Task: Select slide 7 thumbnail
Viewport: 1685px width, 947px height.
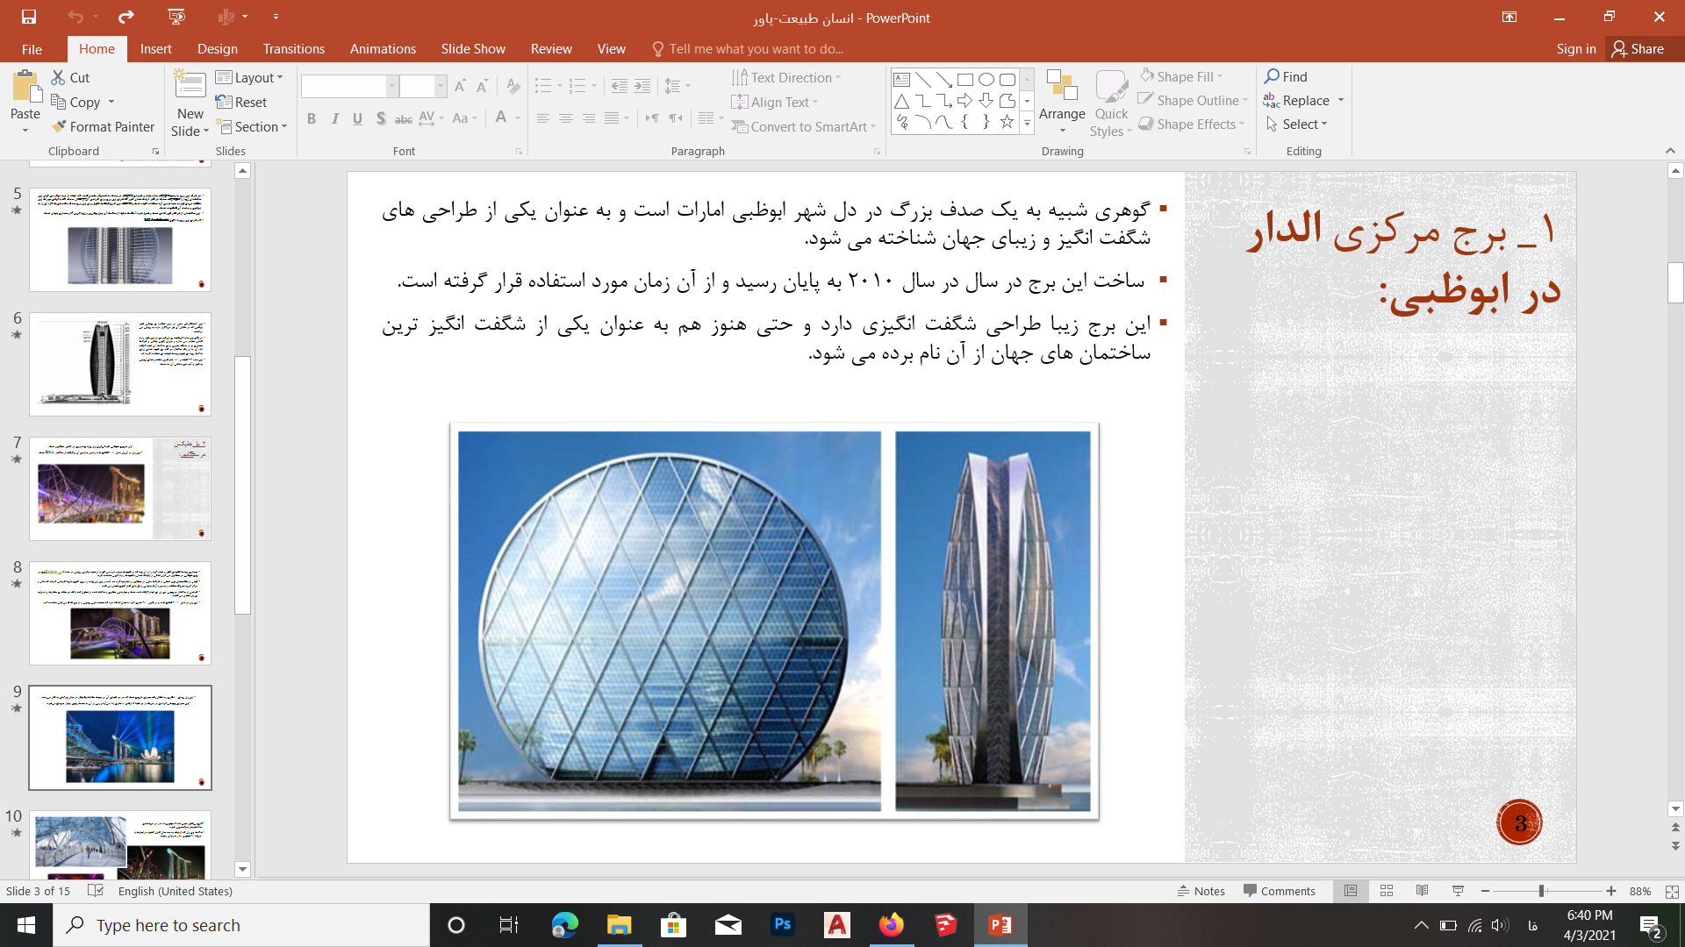Action: (x=120, y=488)
